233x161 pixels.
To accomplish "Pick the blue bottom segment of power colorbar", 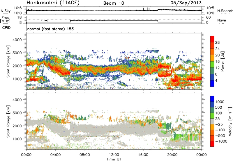I will click(212, 83).
